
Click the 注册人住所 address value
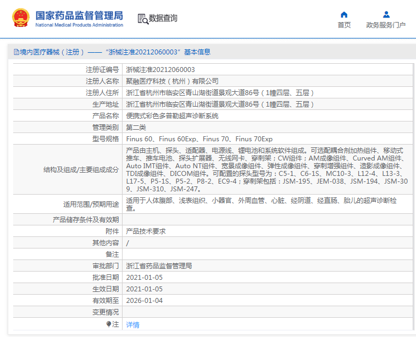(x=220, y=93)
